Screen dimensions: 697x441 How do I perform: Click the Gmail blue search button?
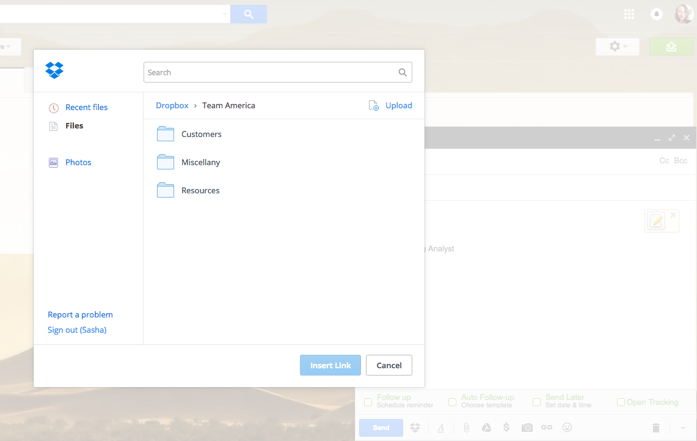coord(249,14)
